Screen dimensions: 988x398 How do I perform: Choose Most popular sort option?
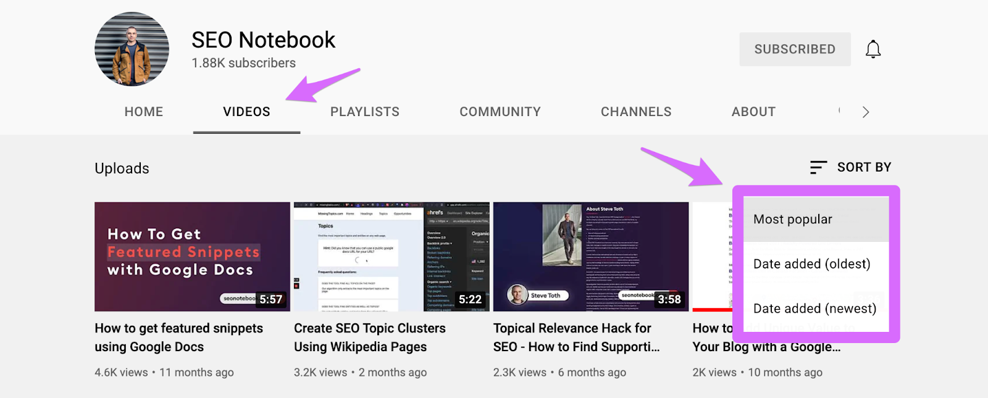coord(816,219)
